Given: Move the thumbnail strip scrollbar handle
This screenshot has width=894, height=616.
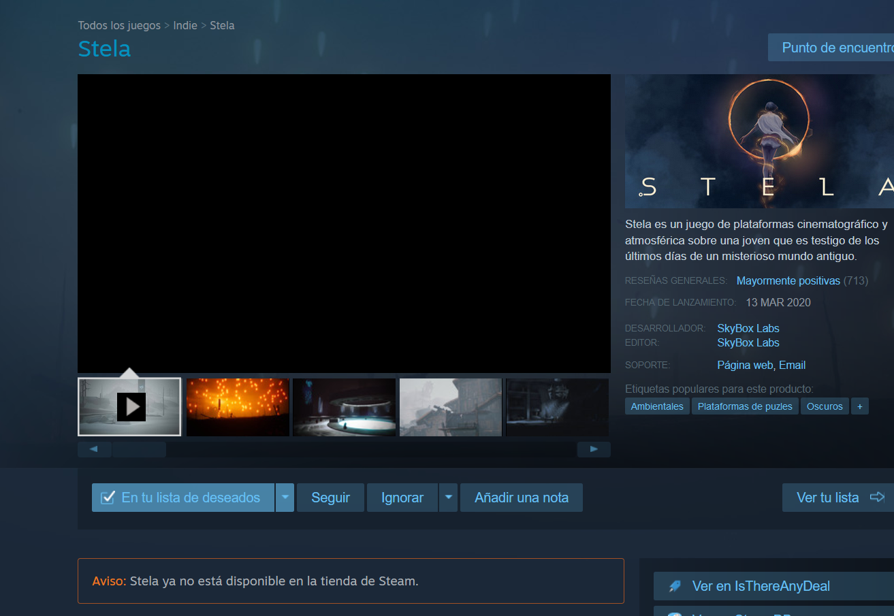Looking at the screenshot, I should (139, 449).
